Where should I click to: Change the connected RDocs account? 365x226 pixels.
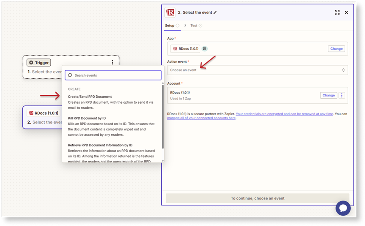[x=329, y=95]
